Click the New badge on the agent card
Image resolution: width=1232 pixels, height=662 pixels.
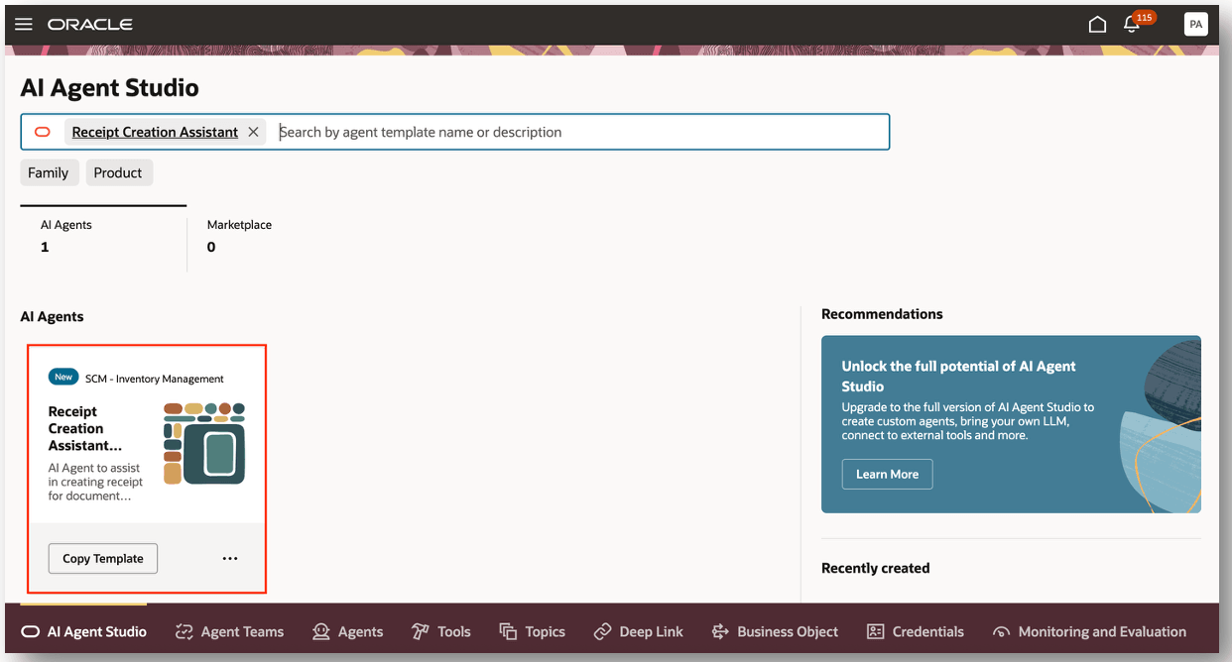coord(63,378)
